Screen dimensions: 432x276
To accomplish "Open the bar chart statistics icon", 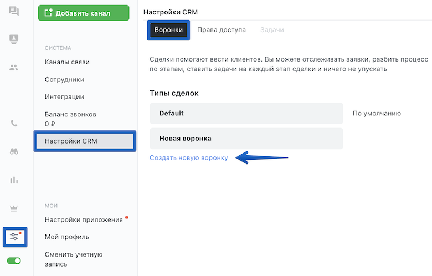I will tap(14, 180).
